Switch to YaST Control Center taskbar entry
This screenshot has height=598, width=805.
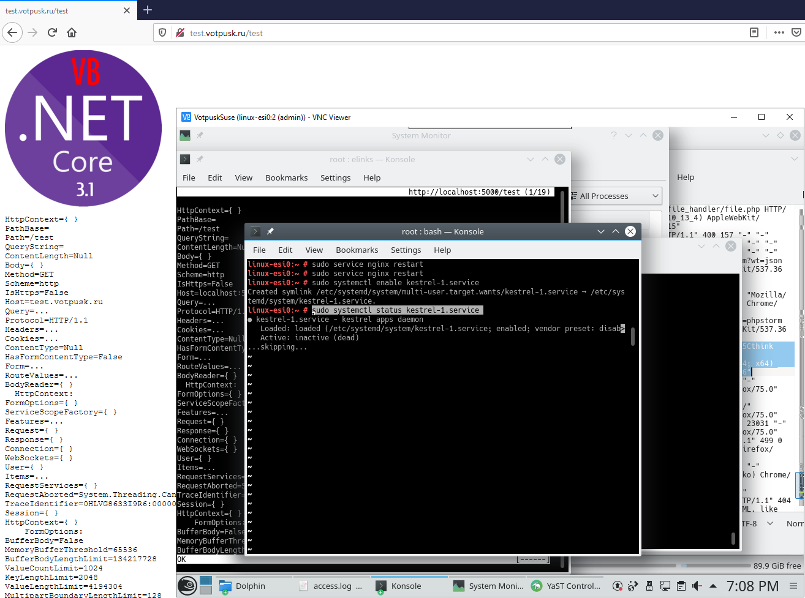tap(565, 586)
